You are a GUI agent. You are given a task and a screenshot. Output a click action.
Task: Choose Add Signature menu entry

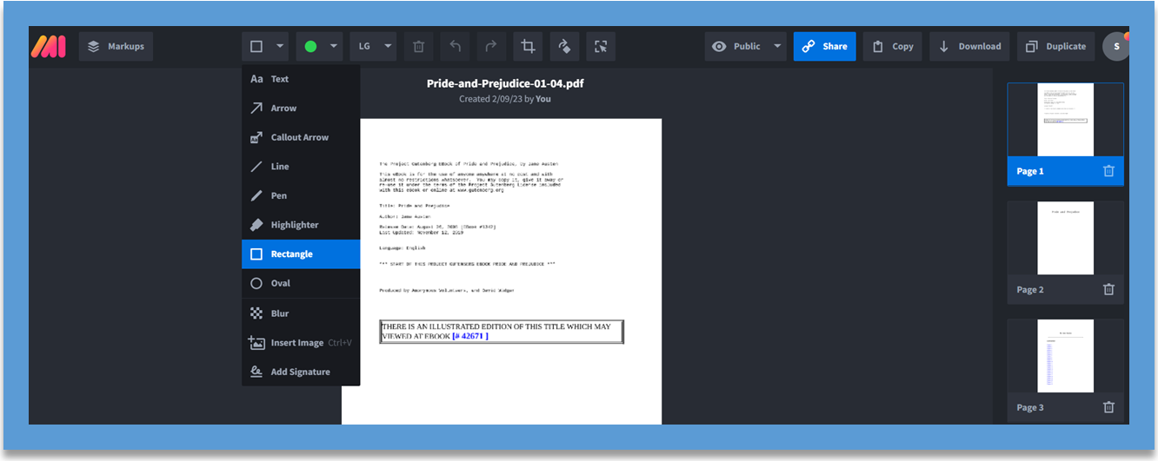(301, 372)
